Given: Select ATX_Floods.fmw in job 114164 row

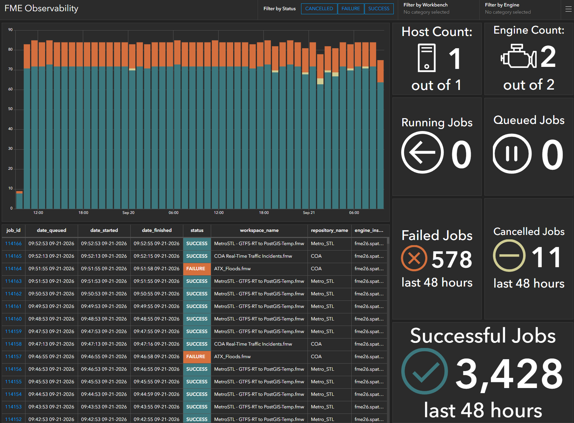Looking at the screenshot, I should click(x=233, y=269).
